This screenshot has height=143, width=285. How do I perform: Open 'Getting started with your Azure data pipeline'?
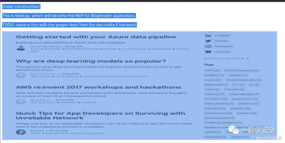click(x=96, y=37)
